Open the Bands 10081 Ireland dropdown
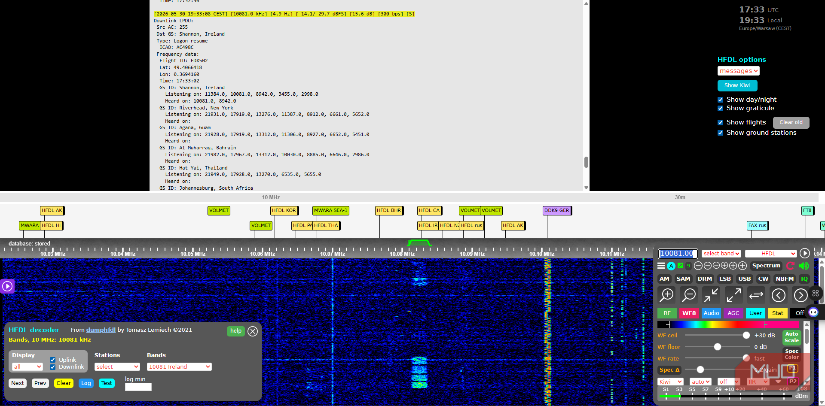825x406 pixels. 179,367
